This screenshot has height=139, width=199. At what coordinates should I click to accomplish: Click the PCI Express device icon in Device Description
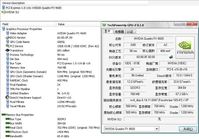point(4,8)
